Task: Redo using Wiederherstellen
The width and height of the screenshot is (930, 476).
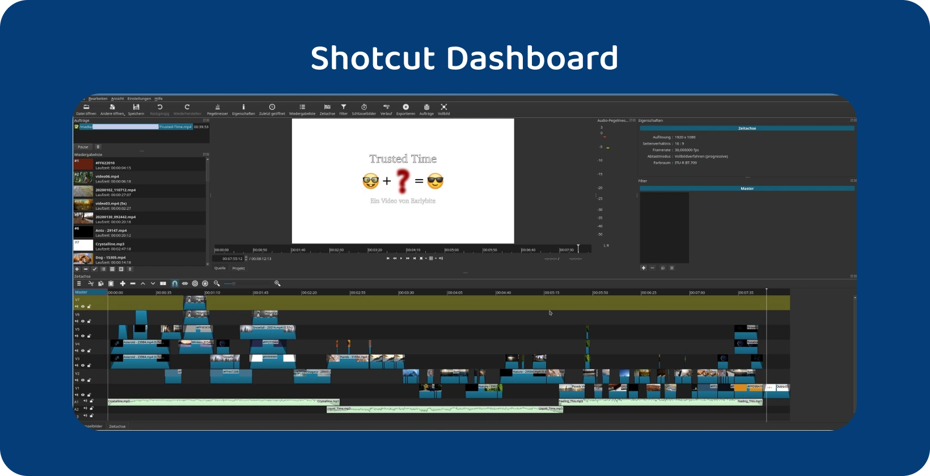Action: [x=187, y=109]
